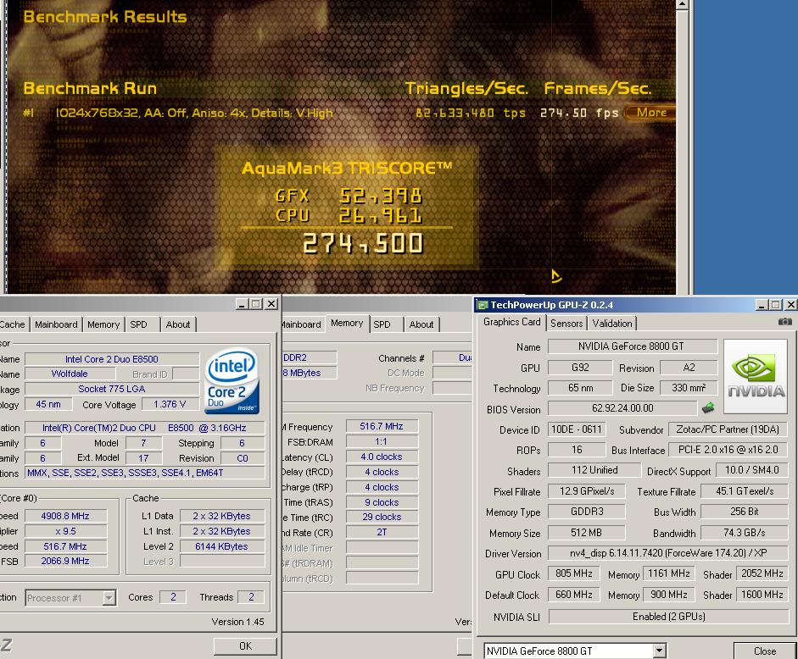
Task: Open About tab in left CPU-Z window
Action: click(x=177, y=324)
